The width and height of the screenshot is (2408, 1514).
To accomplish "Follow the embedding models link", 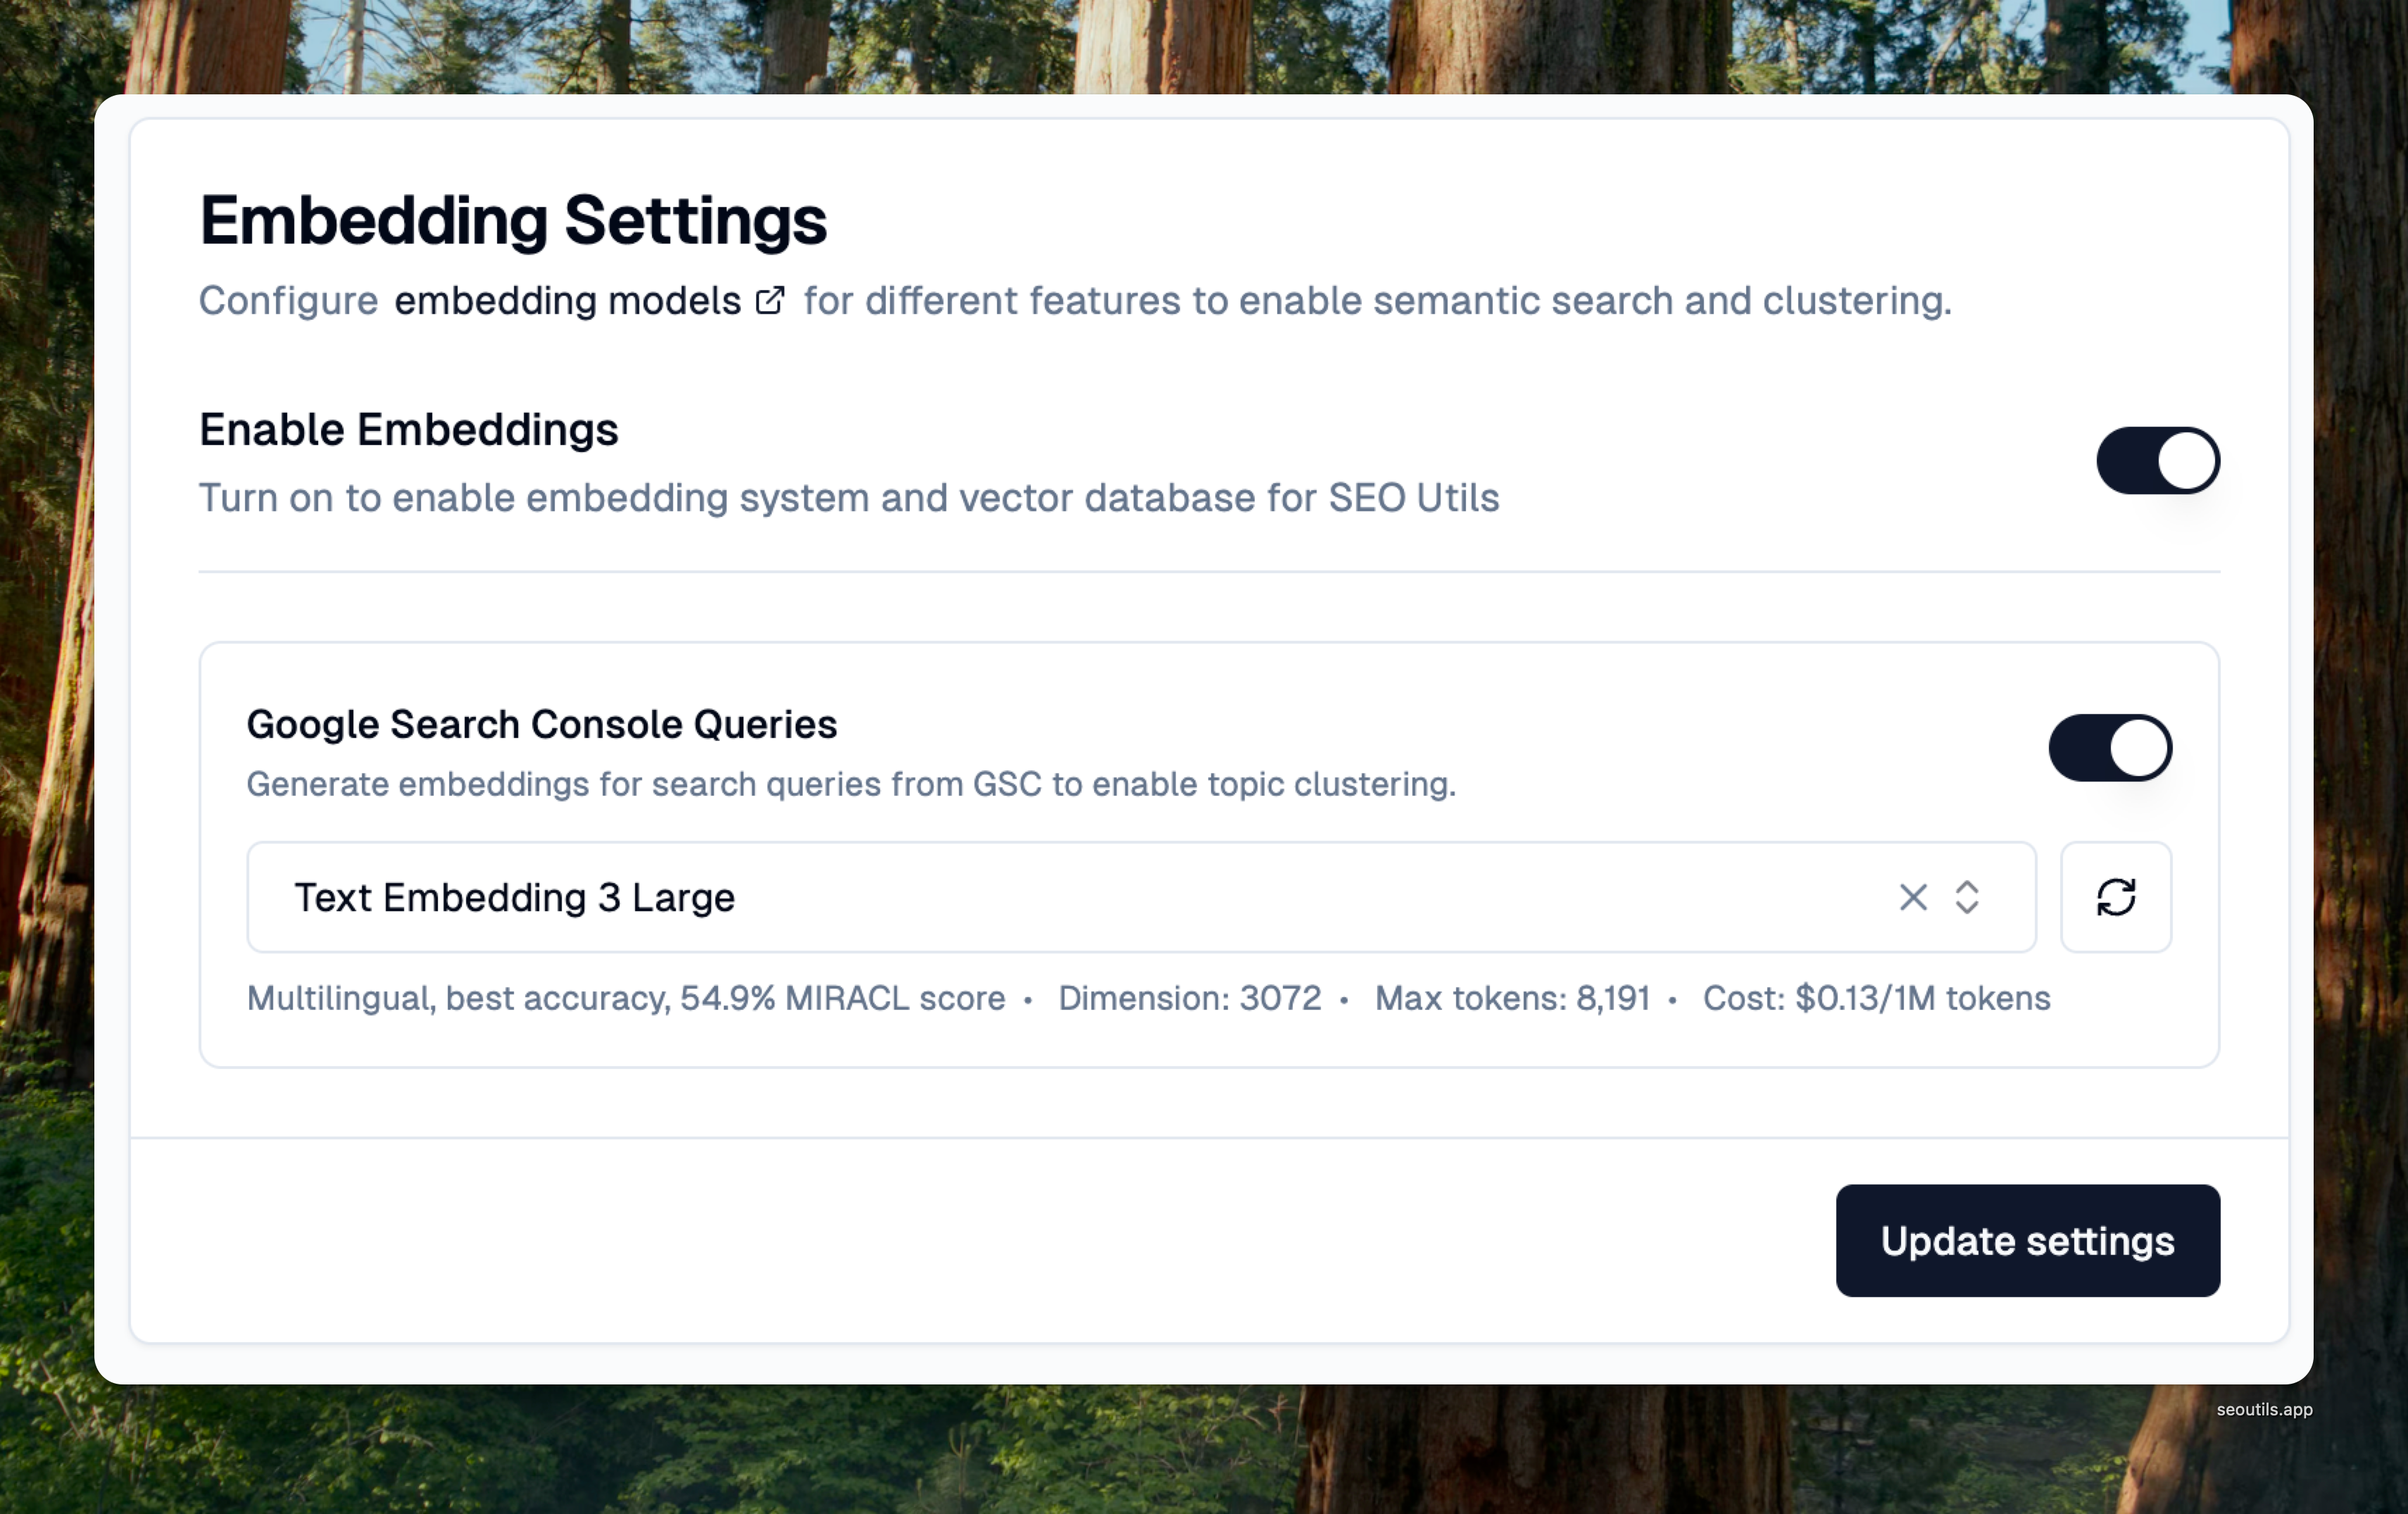I will pyautogui.click(x=567, y=300).
